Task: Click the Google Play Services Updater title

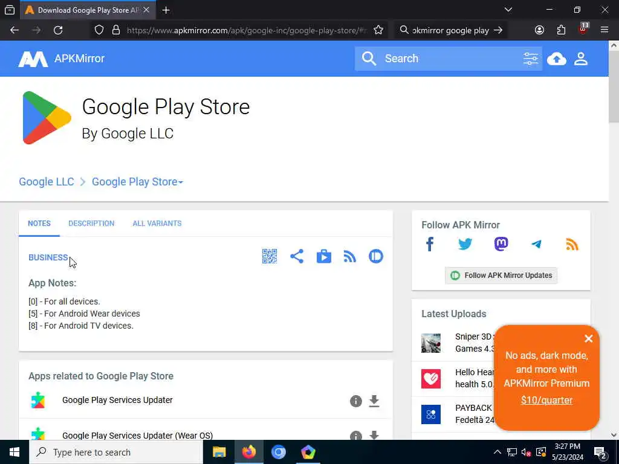Action: click(x=117, y=400)
